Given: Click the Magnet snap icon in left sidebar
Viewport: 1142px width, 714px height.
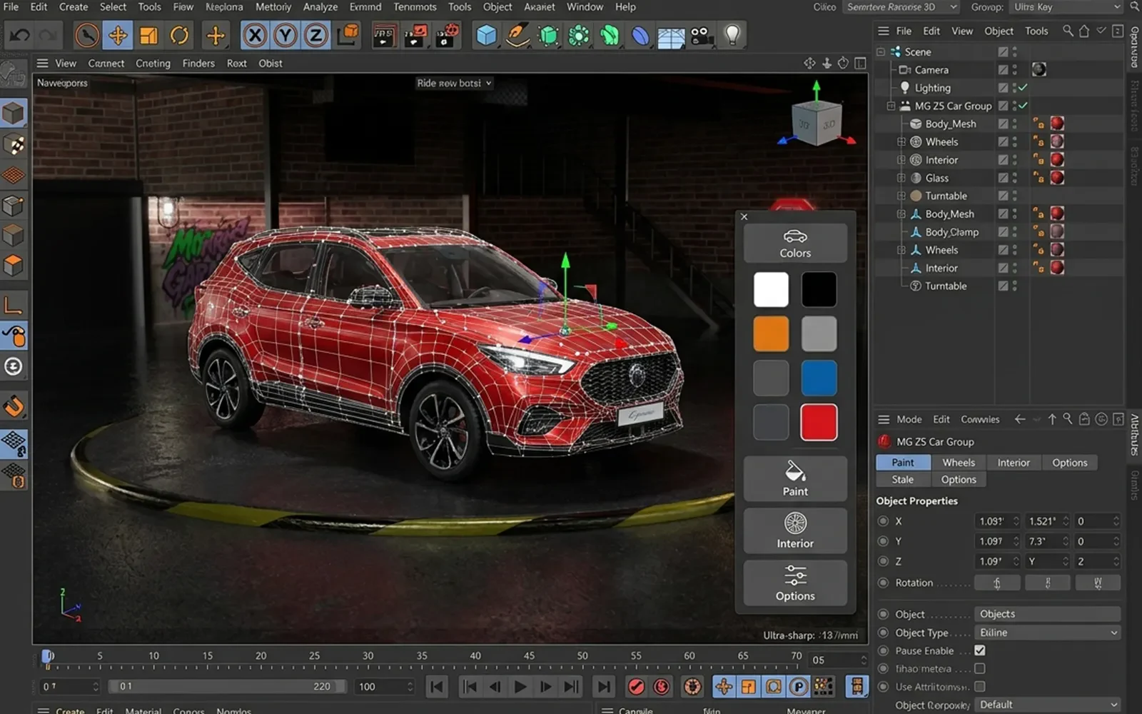Looking at the screenshot, I should (x=14, y=406).
